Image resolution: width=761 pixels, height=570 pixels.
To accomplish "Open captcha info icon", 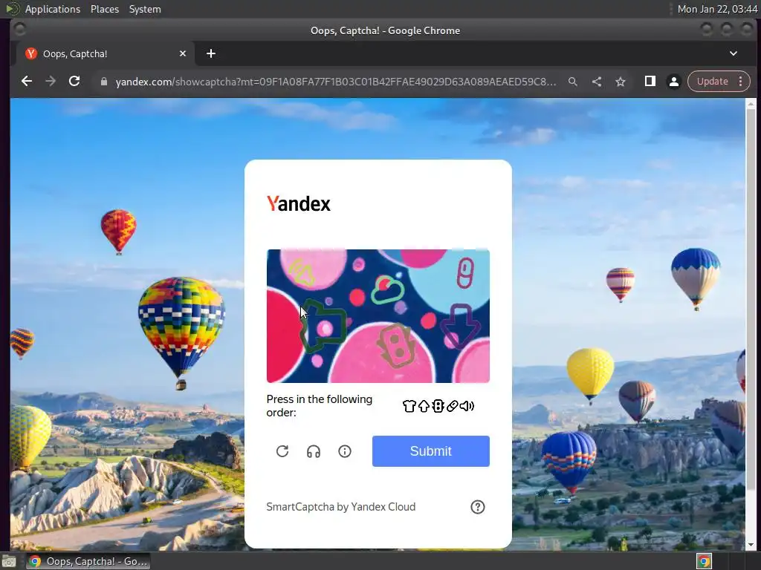I will click(x=345, y=451).
